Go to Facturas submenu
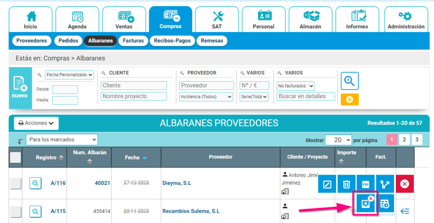Screen dimensions: 434x223 (134, 41)
